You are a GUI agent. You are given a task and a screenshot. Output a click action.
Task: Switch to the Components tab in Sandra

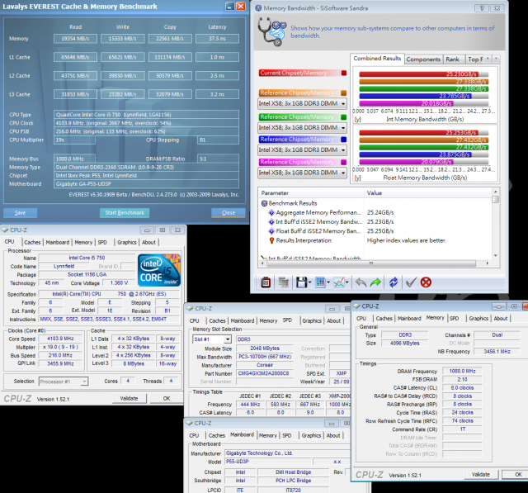pyautogui.click(x=423, y=59)
